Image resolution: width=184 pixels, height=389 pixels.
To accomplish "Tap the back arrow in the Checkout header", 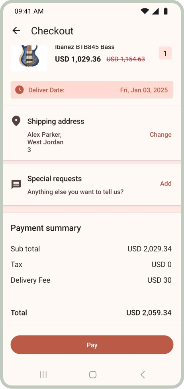I will point(16,30).
